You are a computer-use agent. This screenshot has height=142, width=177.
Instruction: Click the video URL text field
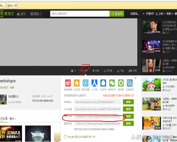[98, 102]
